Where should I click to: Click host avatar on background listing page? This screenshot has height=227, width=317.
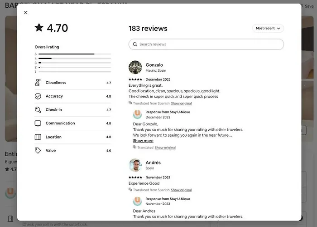[x=10, y=193]
